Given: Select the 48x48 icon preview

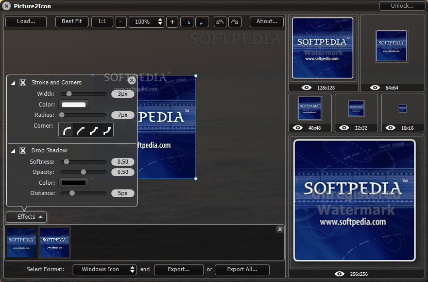Looking at the screenshot, I should click(310, 108).
